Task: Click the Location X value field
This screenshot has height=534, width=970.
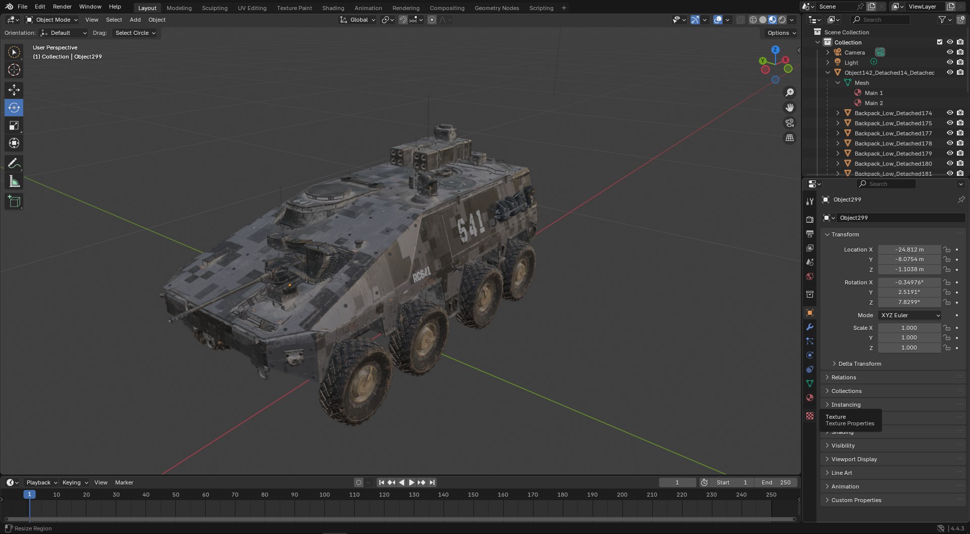Action: tap(909, 250)
